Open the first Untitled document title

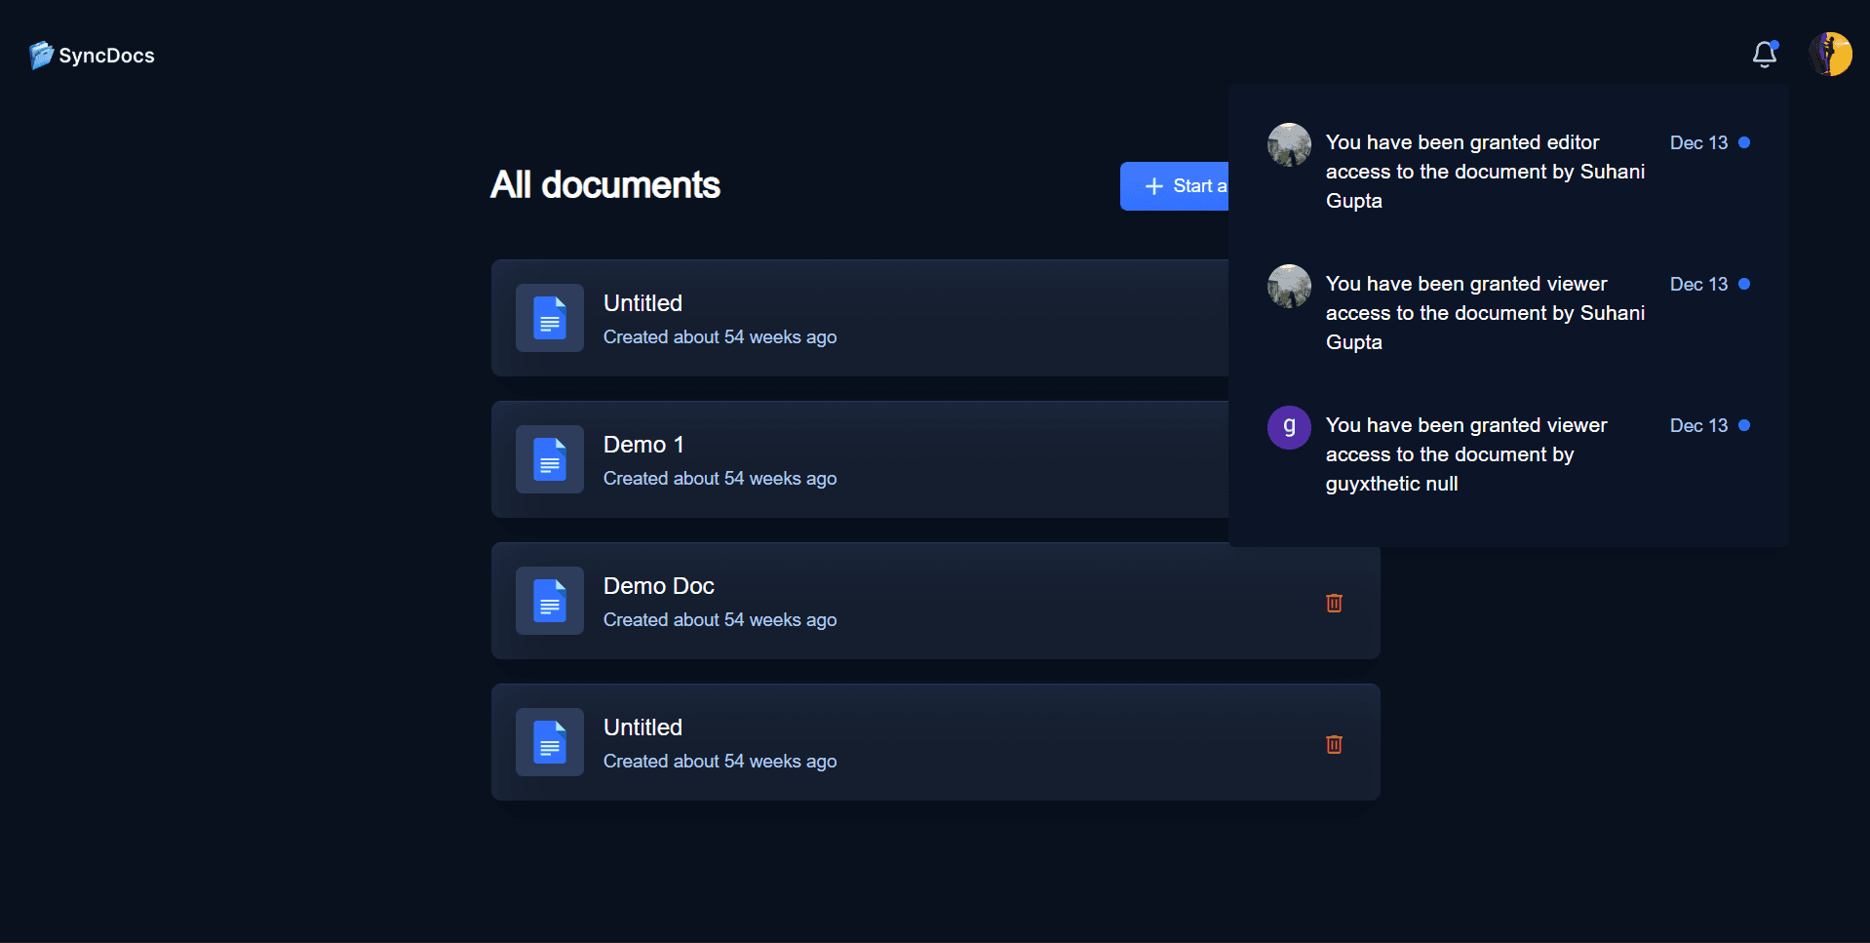coord(643,303)
